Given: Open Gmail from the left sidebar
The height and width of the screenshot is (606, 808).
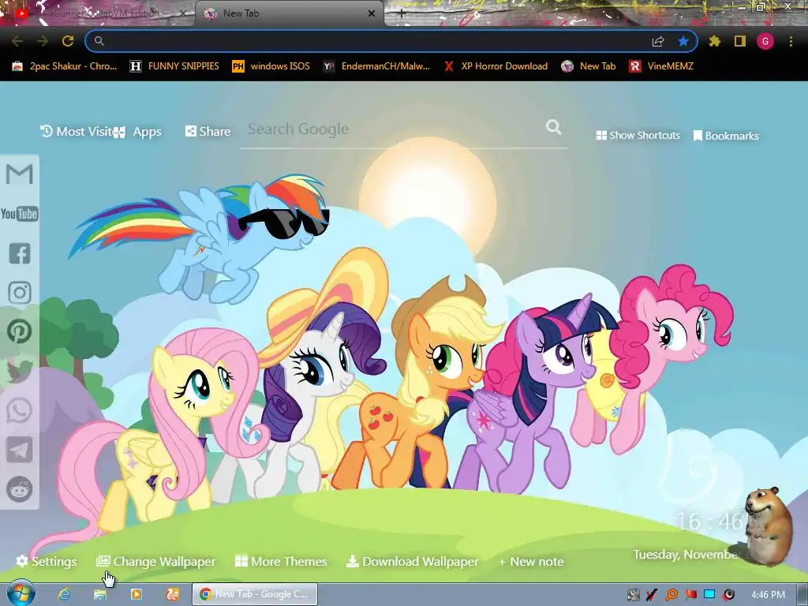Looking at the screenshot, I should coord(20,174).
